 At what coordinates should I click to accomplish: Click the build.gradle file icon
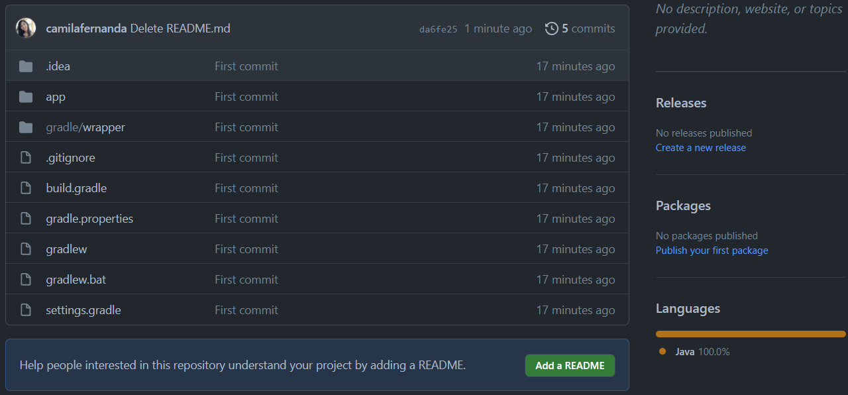(26, 188)
